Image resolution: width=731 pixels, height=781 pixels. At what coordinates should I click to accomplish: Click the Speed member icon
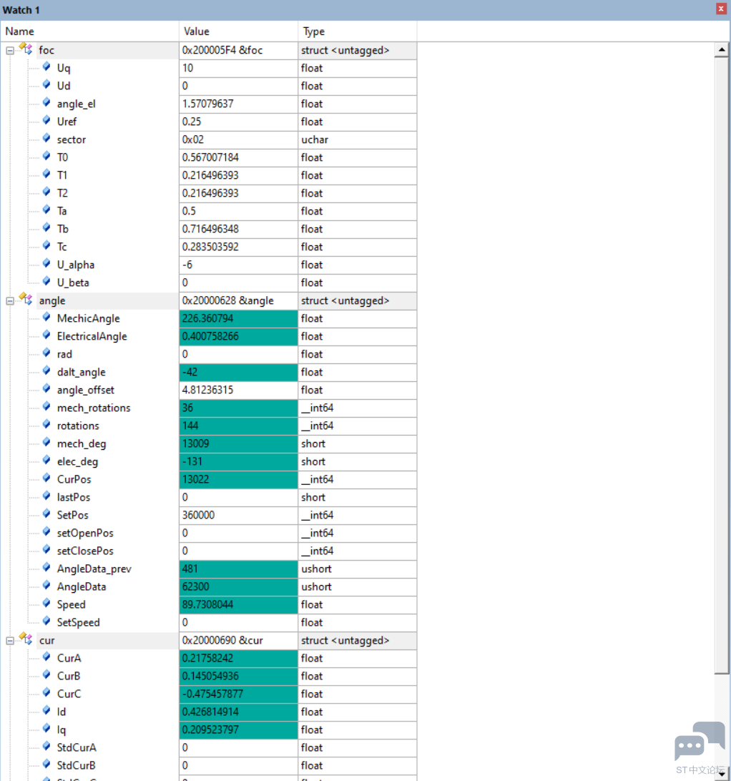pos(46,604)
